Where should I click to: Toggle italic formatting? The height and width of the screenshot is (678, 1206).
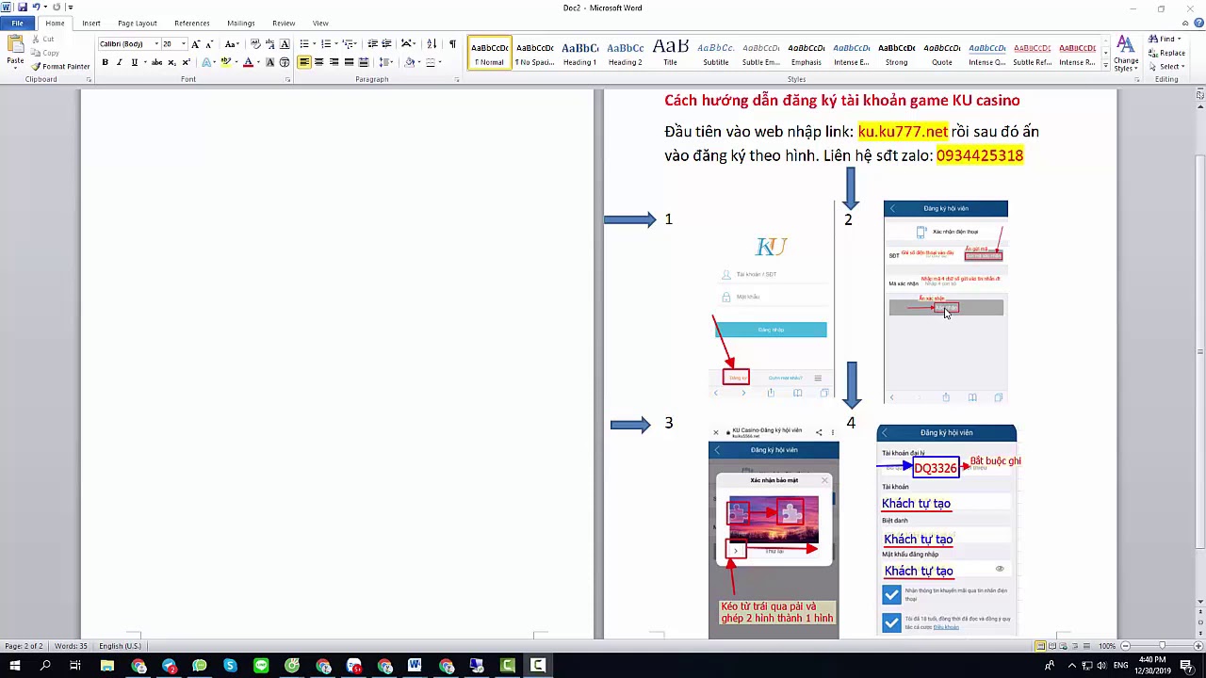(x=119, y=62)
